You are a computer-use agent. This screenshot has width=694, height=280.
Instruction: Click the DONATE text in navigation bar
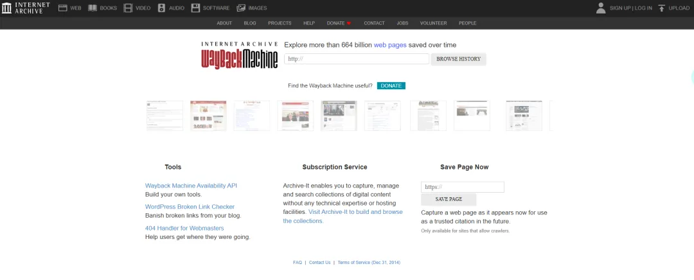pyautogui.click(x=335, y=23)
